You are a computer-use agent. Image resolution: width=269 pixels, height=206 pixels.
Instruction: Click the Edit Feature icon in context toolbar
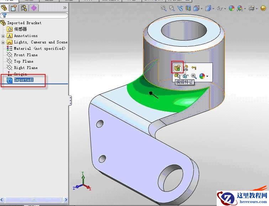pyautogui.click(x=177, y=68)
